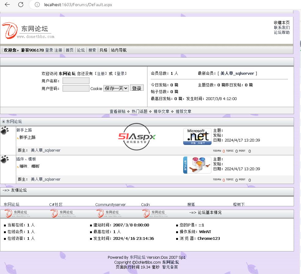Open friendly link C#社区
This screenshot has width=301, height=274.
(x=56, y=204)
